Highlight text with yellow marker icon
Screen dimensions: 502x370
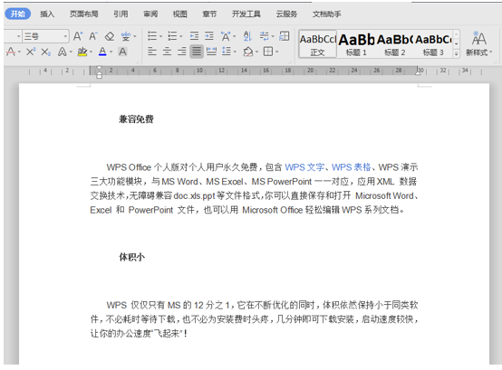pyautogui.click(x=82, y=52)
